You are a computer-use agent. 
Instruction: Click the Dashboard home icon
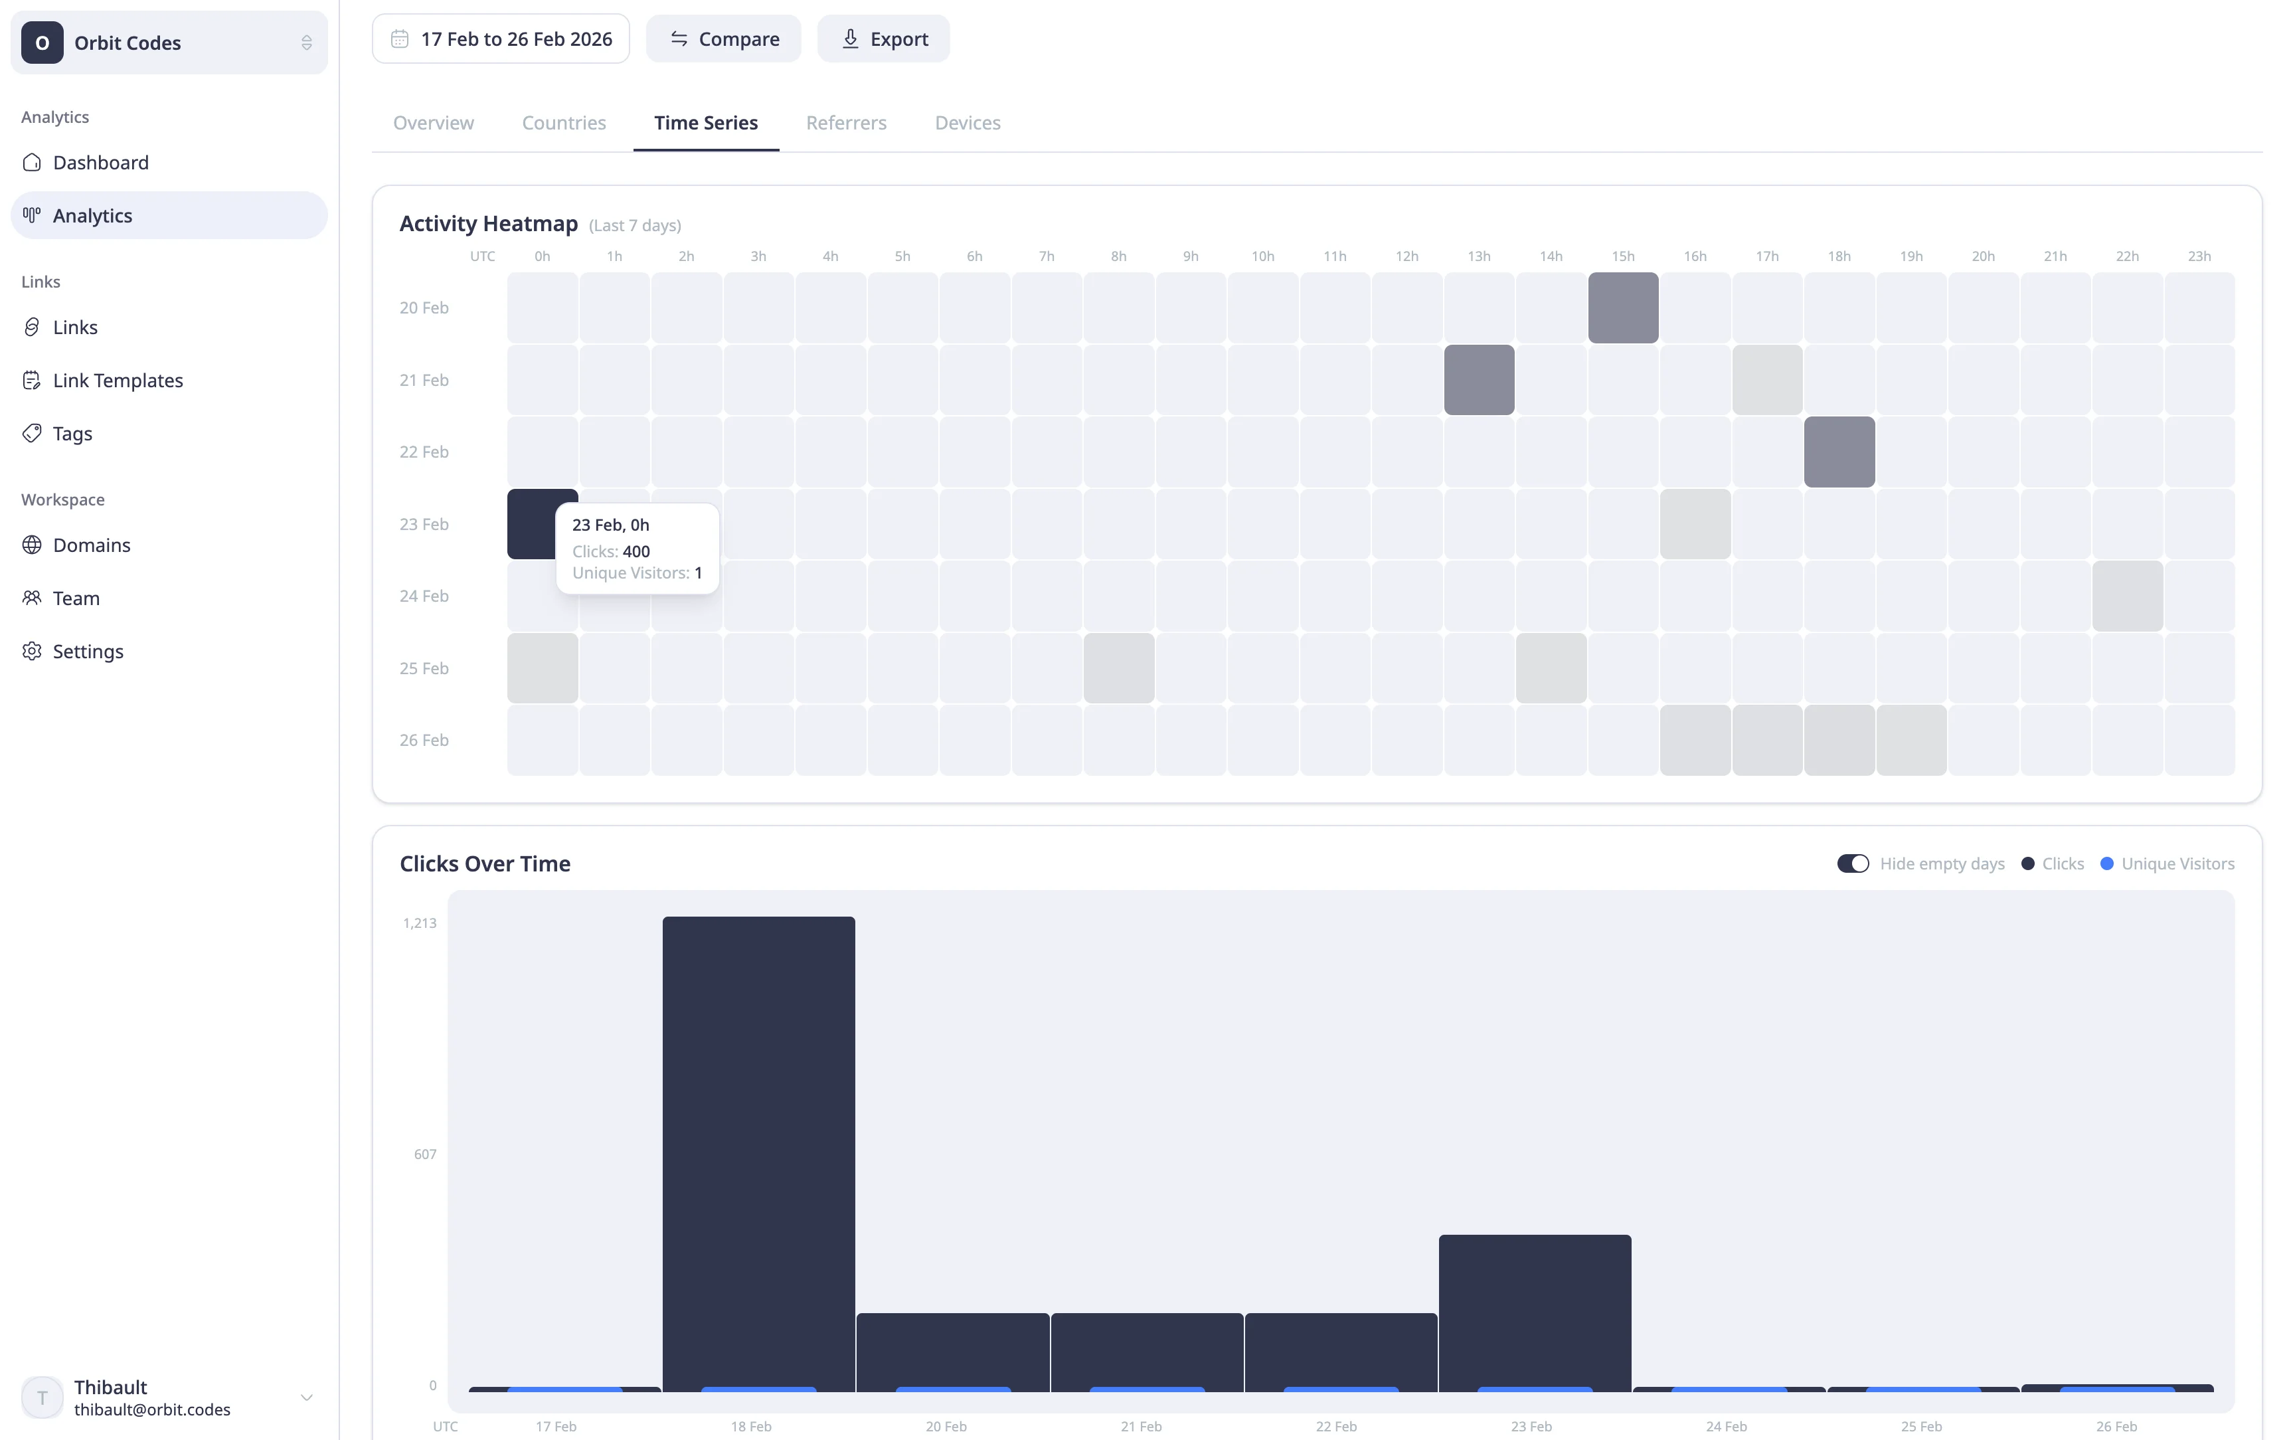pos(31,162)
